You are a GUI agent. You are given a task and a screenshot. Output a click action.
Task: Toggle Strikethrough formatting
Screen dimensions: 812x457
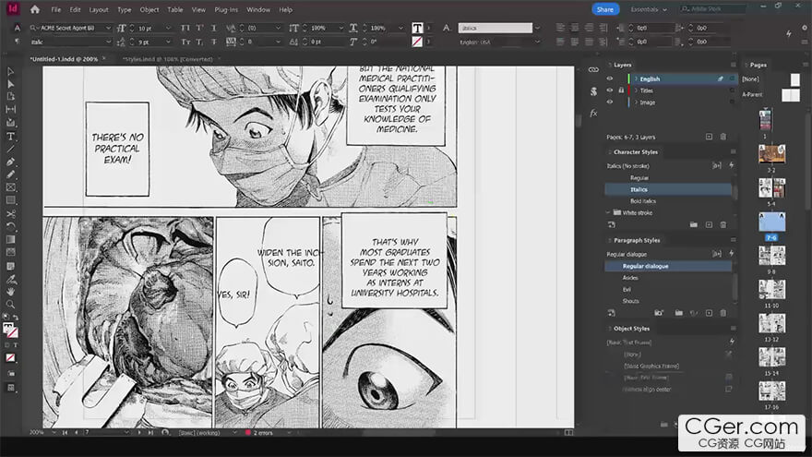[x=213, y=42]
